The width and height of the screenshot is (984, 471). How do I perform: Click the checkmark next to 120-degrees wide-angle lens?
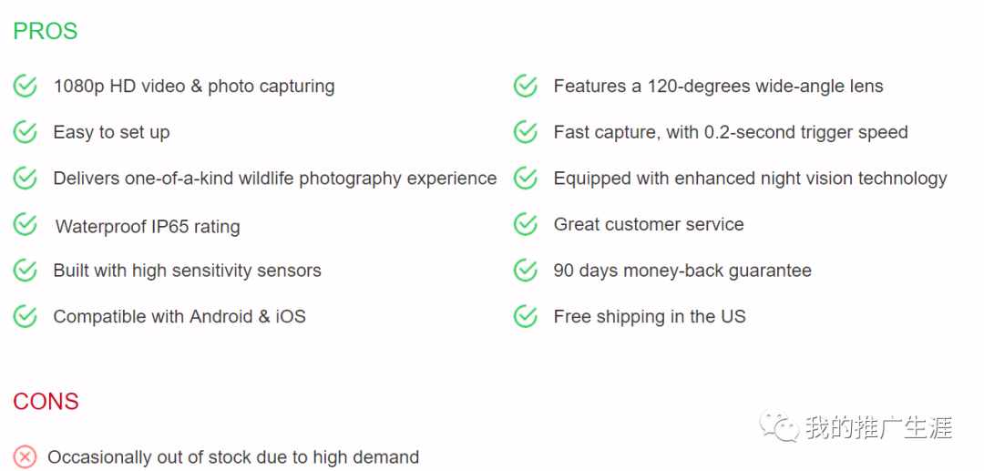(x=526, y=86)
